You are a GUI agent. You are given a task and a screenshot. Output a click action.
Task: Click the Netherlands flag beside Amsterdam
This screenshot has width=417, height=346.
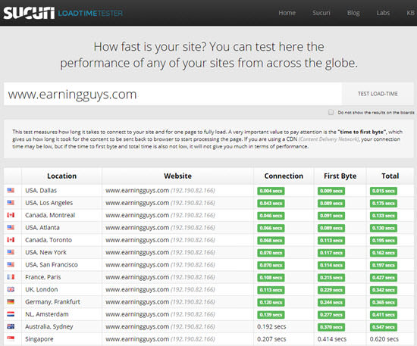pyautogui.click(x=11, y=314)
